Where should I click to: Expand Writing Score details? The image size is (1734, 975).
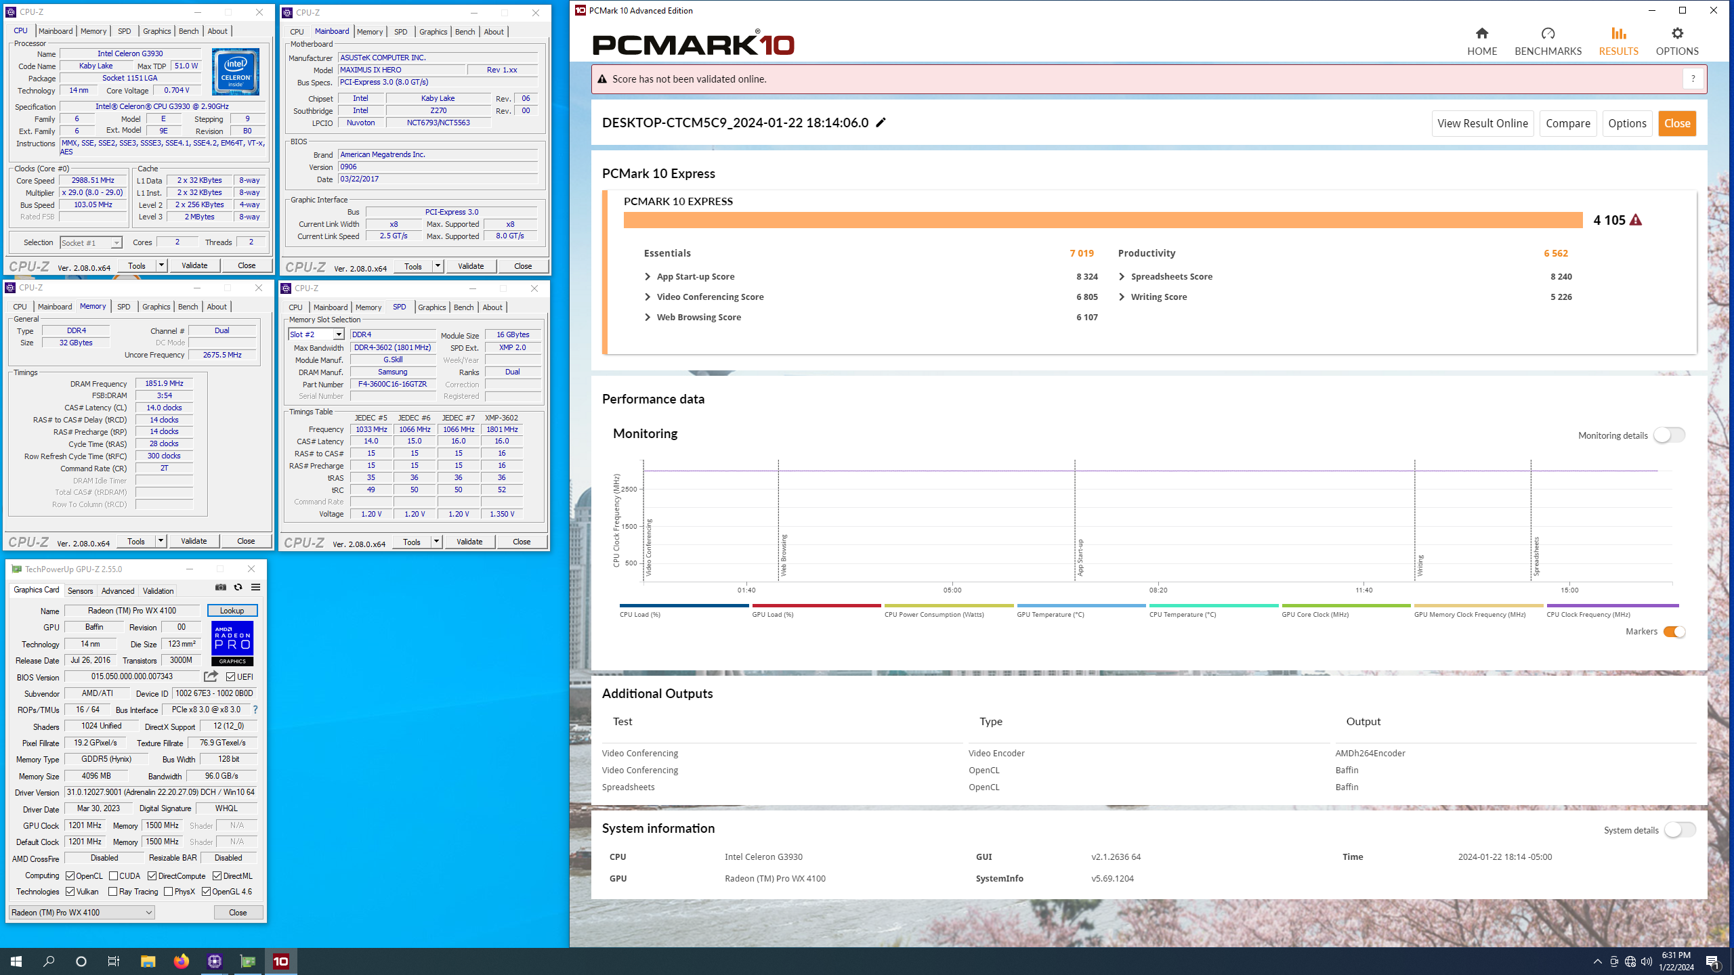point(1122,297)
